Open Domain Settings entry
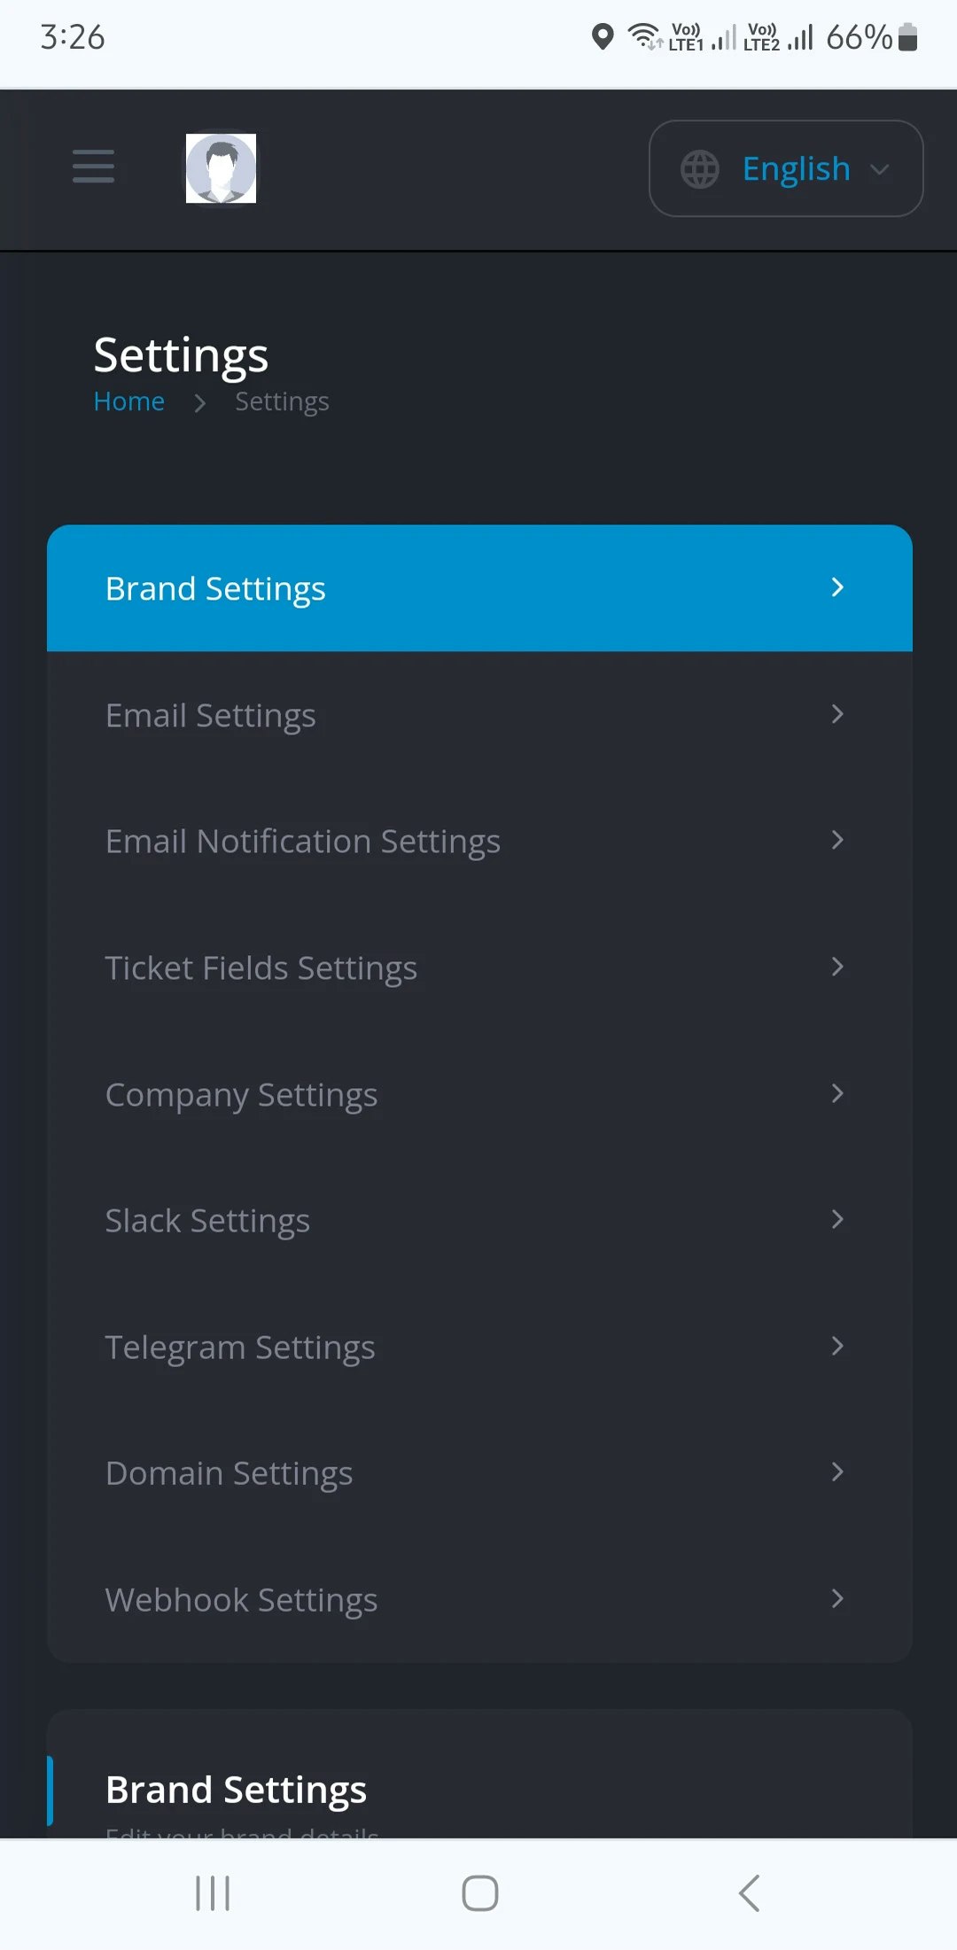The width and height of the screenshot is (957, 1950). point(479,1472)
